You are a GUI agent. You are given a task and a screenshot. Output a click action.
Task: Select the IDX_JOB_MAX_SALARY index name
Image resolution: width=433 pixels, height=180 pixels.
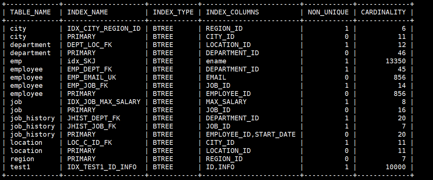pos(104,102)
